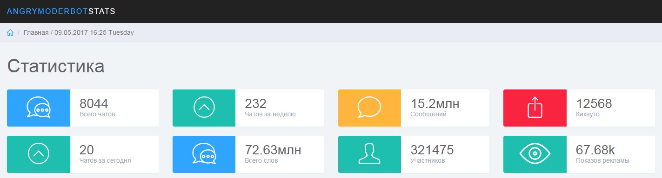
Task: Click the 67.68k ad impressions value
Action: tap(595, 150)
